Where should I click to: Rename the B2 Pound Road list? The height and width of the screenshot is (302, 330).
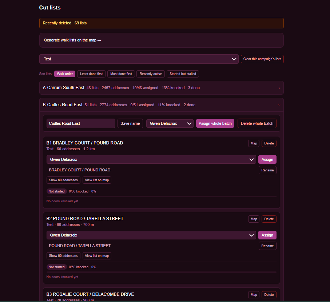[267, 246]
